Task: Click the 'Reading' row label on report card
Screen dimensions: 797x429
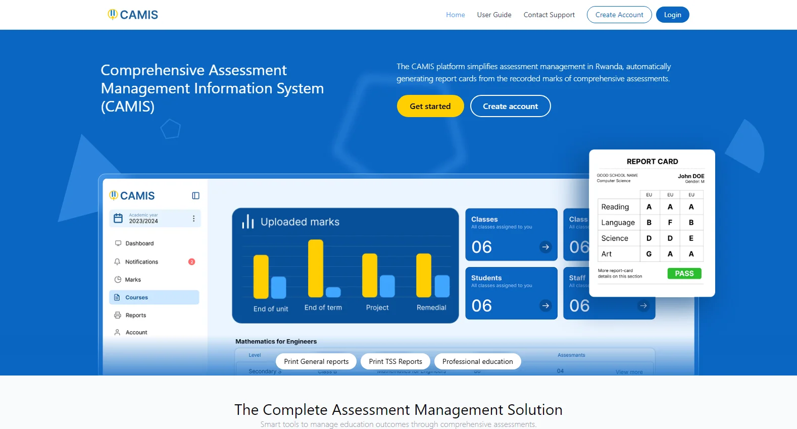Action: (x=615, y=207)
